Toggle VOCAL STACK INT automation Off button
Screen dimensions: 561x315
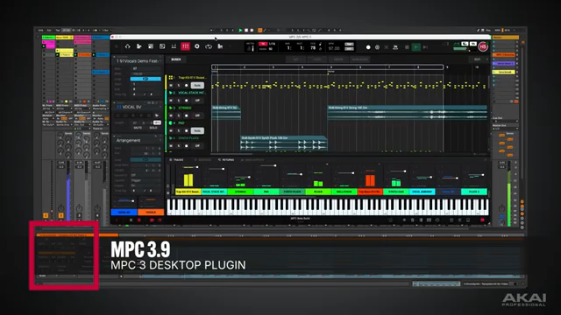(197, 101)
